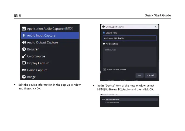This screenshot has height=131, width=185.
Task: Toggle the Make source visible checkbox
Action: click(x=104, y=70)
